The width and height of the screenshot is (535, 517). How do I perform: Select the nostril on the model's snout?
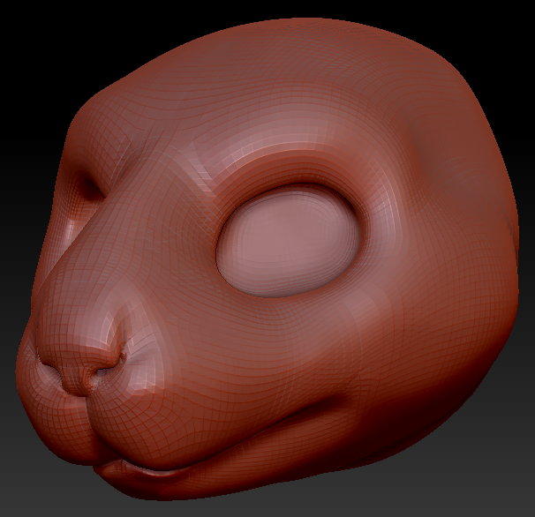click(108, 370)
